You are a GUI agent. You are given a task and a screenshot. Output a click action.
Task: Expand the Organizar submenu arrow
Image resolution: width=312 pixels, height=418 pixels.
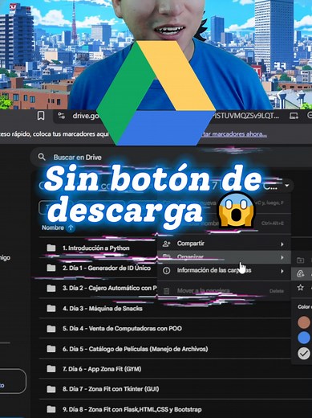(282, 257)
